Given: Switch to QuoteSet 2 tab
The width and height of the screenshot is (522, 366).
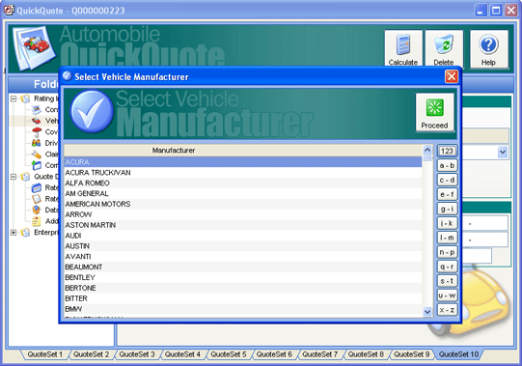Looking at the screenshot, I should point(91,354).
